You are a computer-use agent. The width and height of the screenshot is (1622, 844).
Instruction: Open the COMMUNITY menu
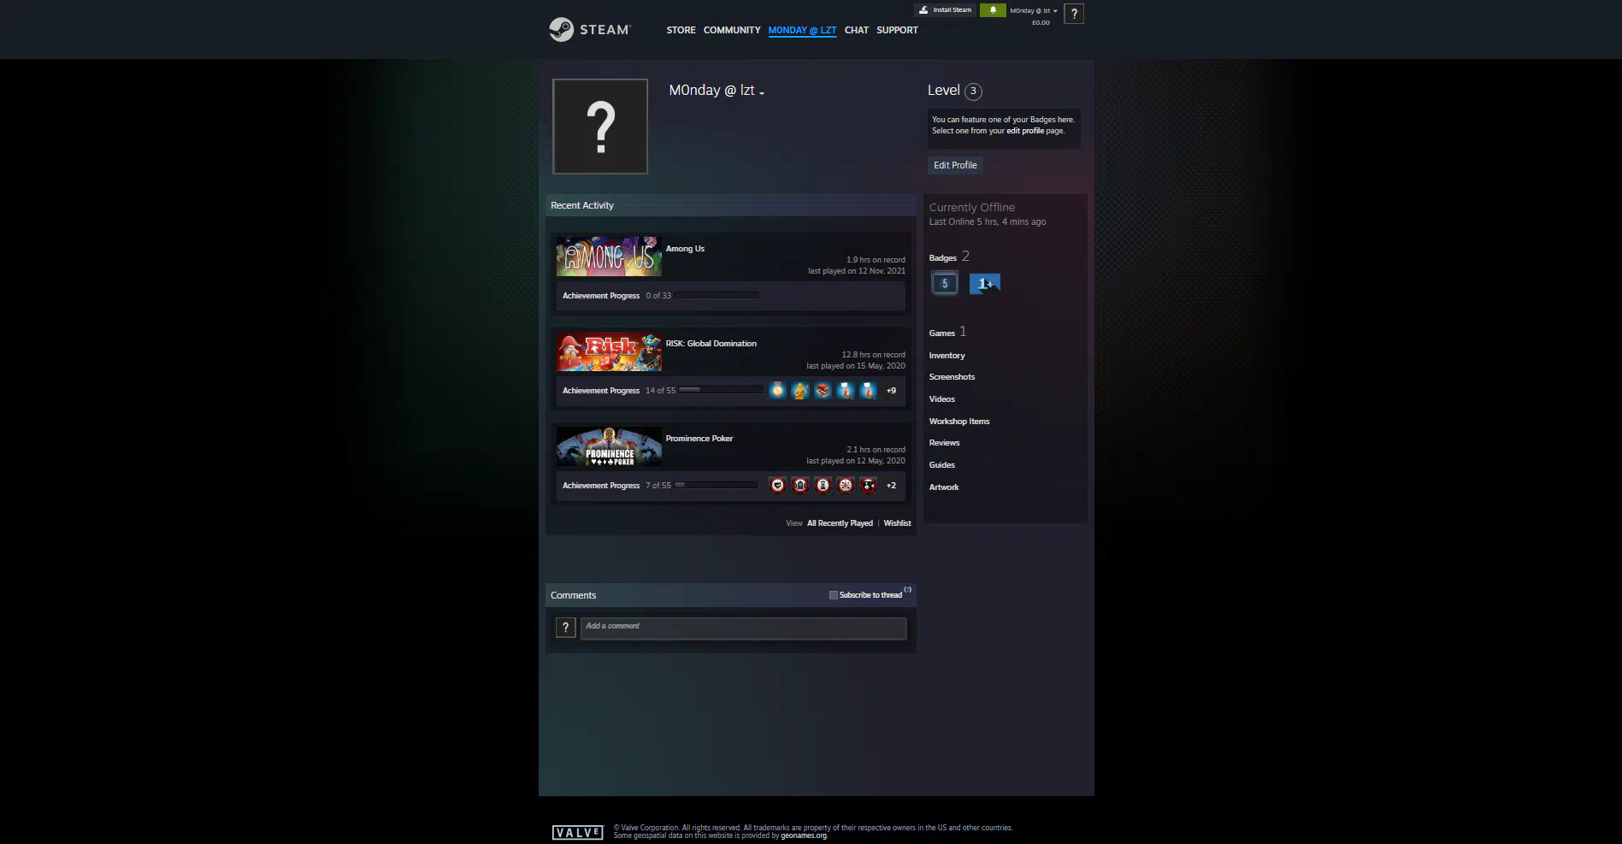(x=732, y=30)
